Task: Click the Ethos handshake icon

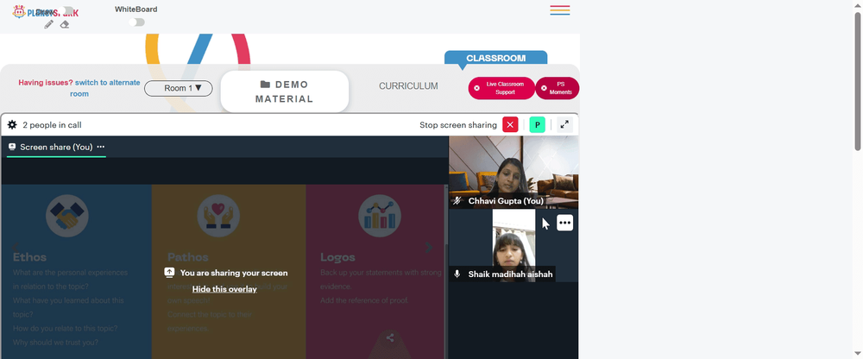Action: 67,216
